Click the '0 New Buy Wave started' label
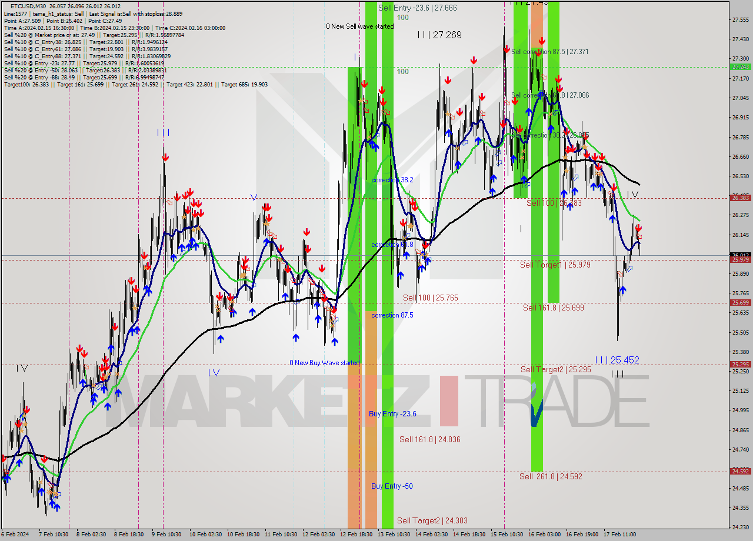Screen dimensions: 753x541 click(x=325, y=363)
